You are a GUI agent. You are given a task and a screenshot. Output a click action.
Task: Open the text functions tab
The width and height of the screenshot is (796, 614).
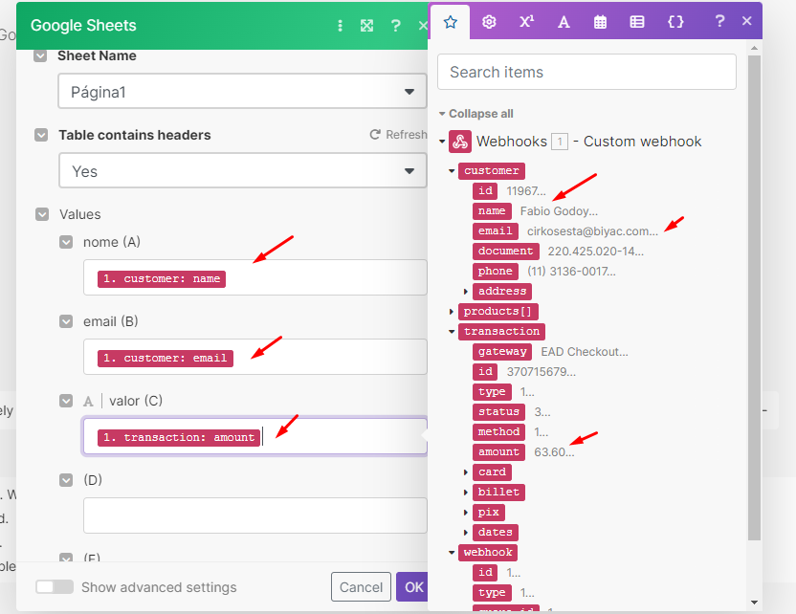pyautogui.click(x=564, y=22)
